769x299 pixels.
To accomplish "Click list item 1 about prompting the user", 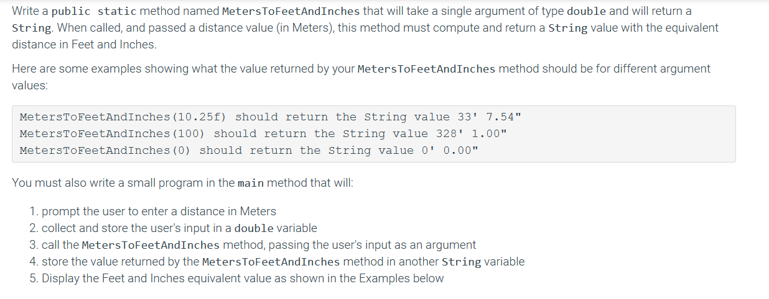I will click(153, 212).
